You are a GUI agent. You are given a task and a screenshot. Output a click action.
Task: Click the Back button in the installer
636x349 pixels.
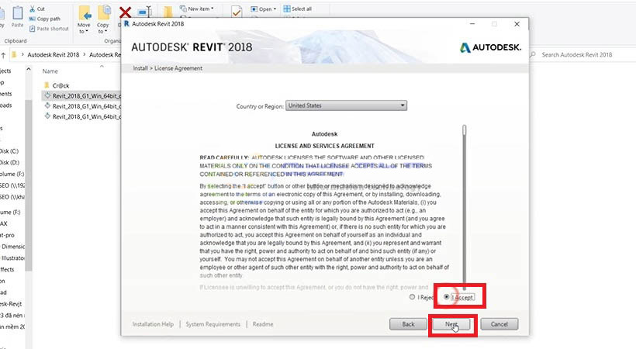pos(408,324)
